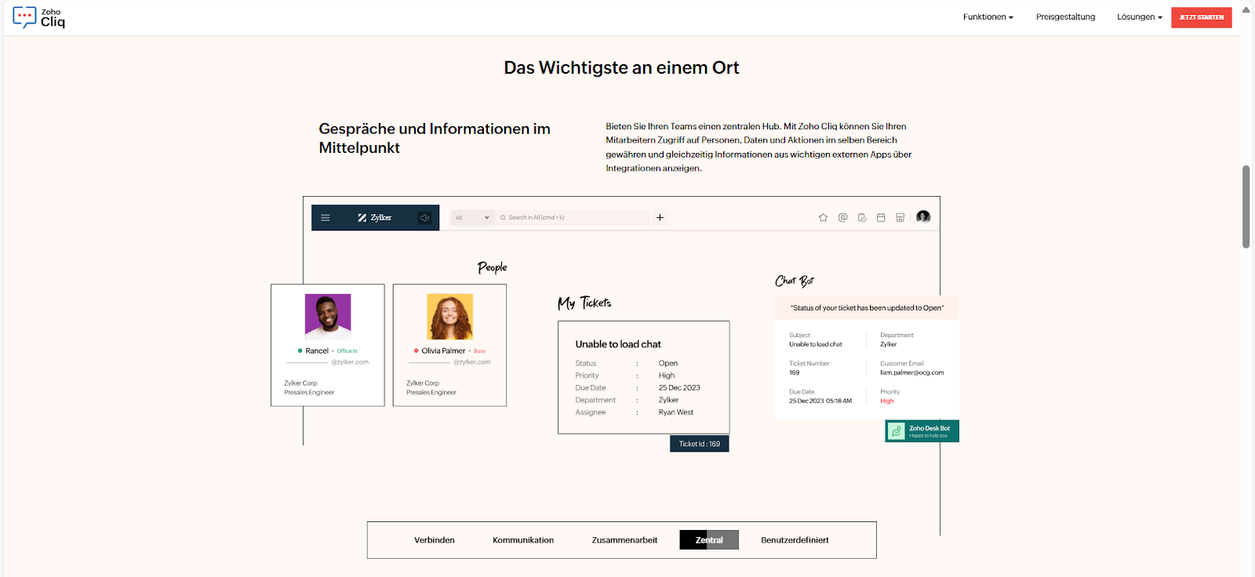Click due date '25 Dec 2023' in My Tickets

(x=679, y=388)
